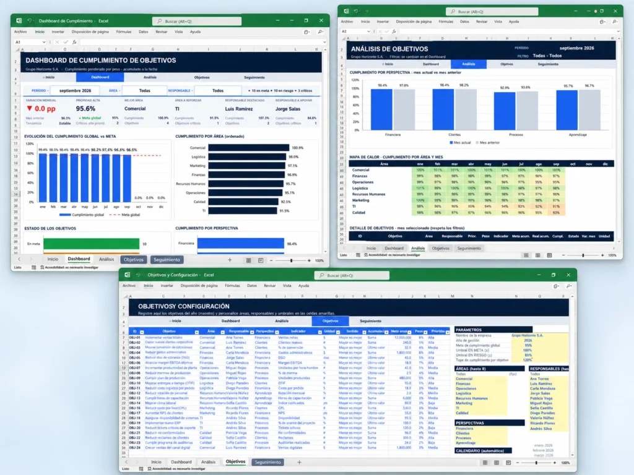Open the Objetivo column filter dropdown
Image resolution: width=634 pixels, height=475 pixels.
pos(196,332)
